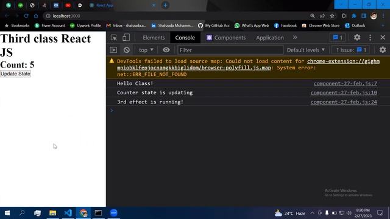Open component-27-feb.js:24 source link
Viewport: 390px width, 219px height.
[344, 102]
